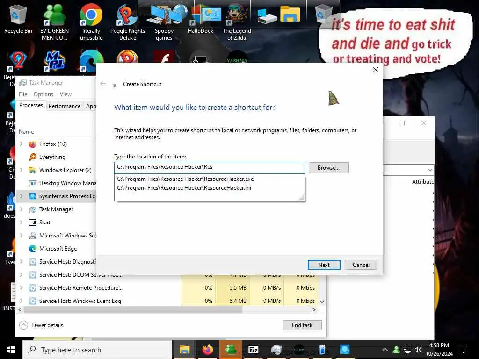Screen dimensions: 479x359
Task: Expand the Firefox (10) process group
Action: [x=21, y=144]
